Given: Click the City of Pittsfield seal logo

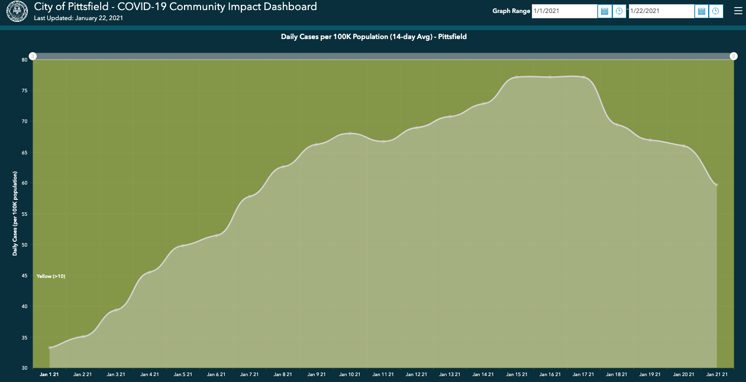Looking at the screenshot, I should (17, 11).
